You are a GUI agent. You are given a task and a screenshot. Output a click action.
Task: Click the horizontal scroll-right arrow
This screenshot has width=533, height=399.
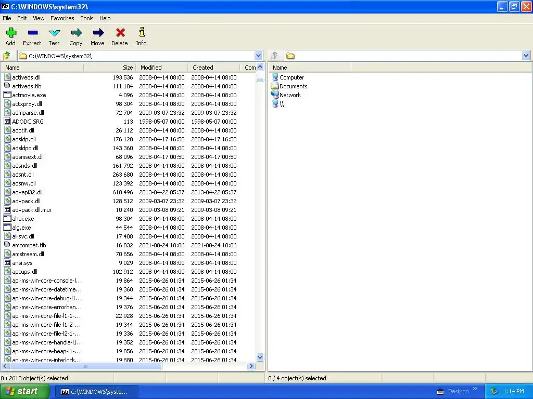point(251,366)
